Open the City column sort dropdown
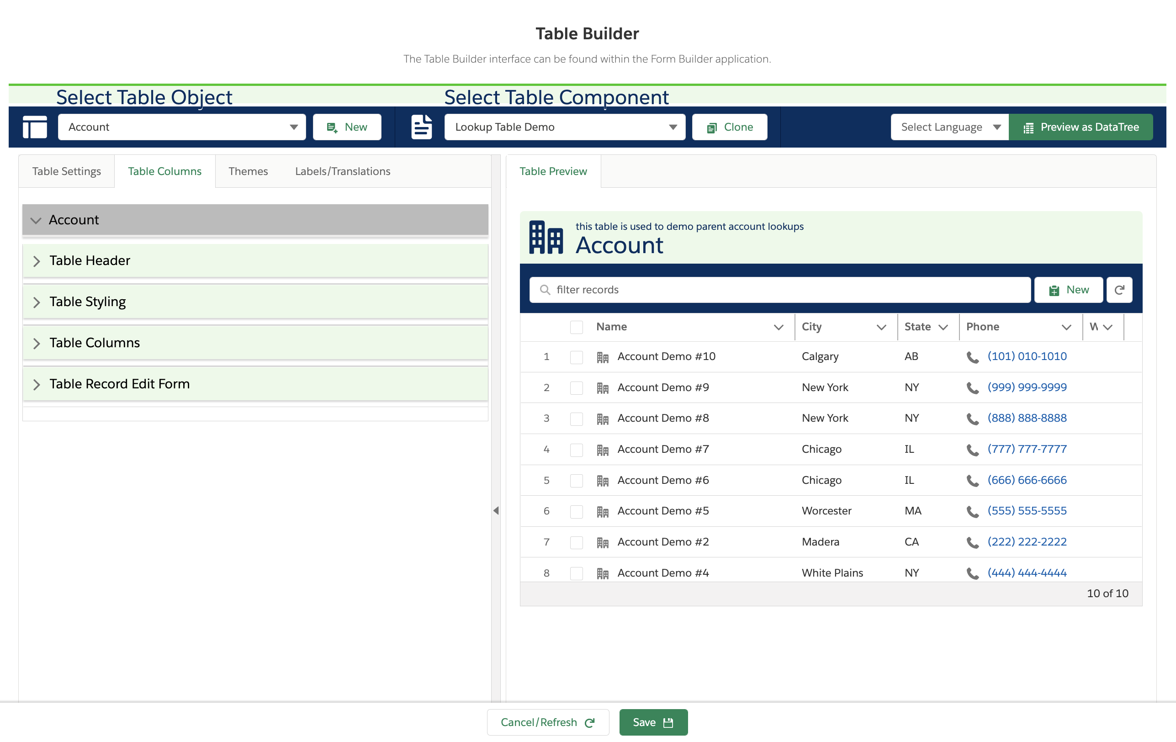This screenshot has height=742, width=1176. point(881,327)
